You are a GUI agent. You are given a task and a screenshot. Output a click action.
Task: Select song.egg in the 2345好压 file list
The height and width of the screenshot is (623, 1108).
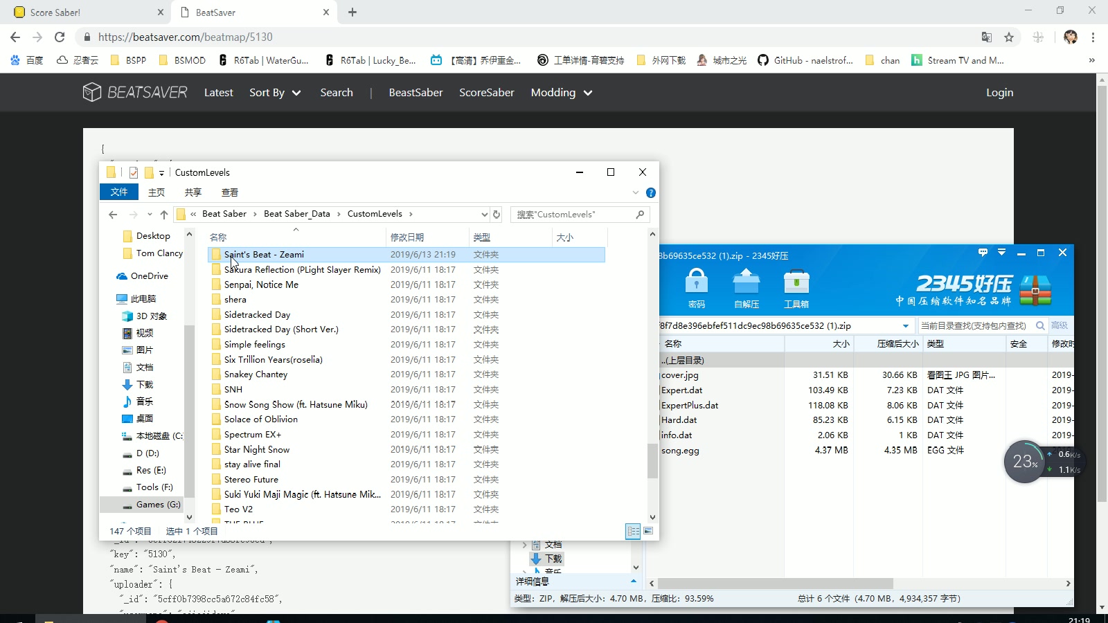(x=680, y=450)
